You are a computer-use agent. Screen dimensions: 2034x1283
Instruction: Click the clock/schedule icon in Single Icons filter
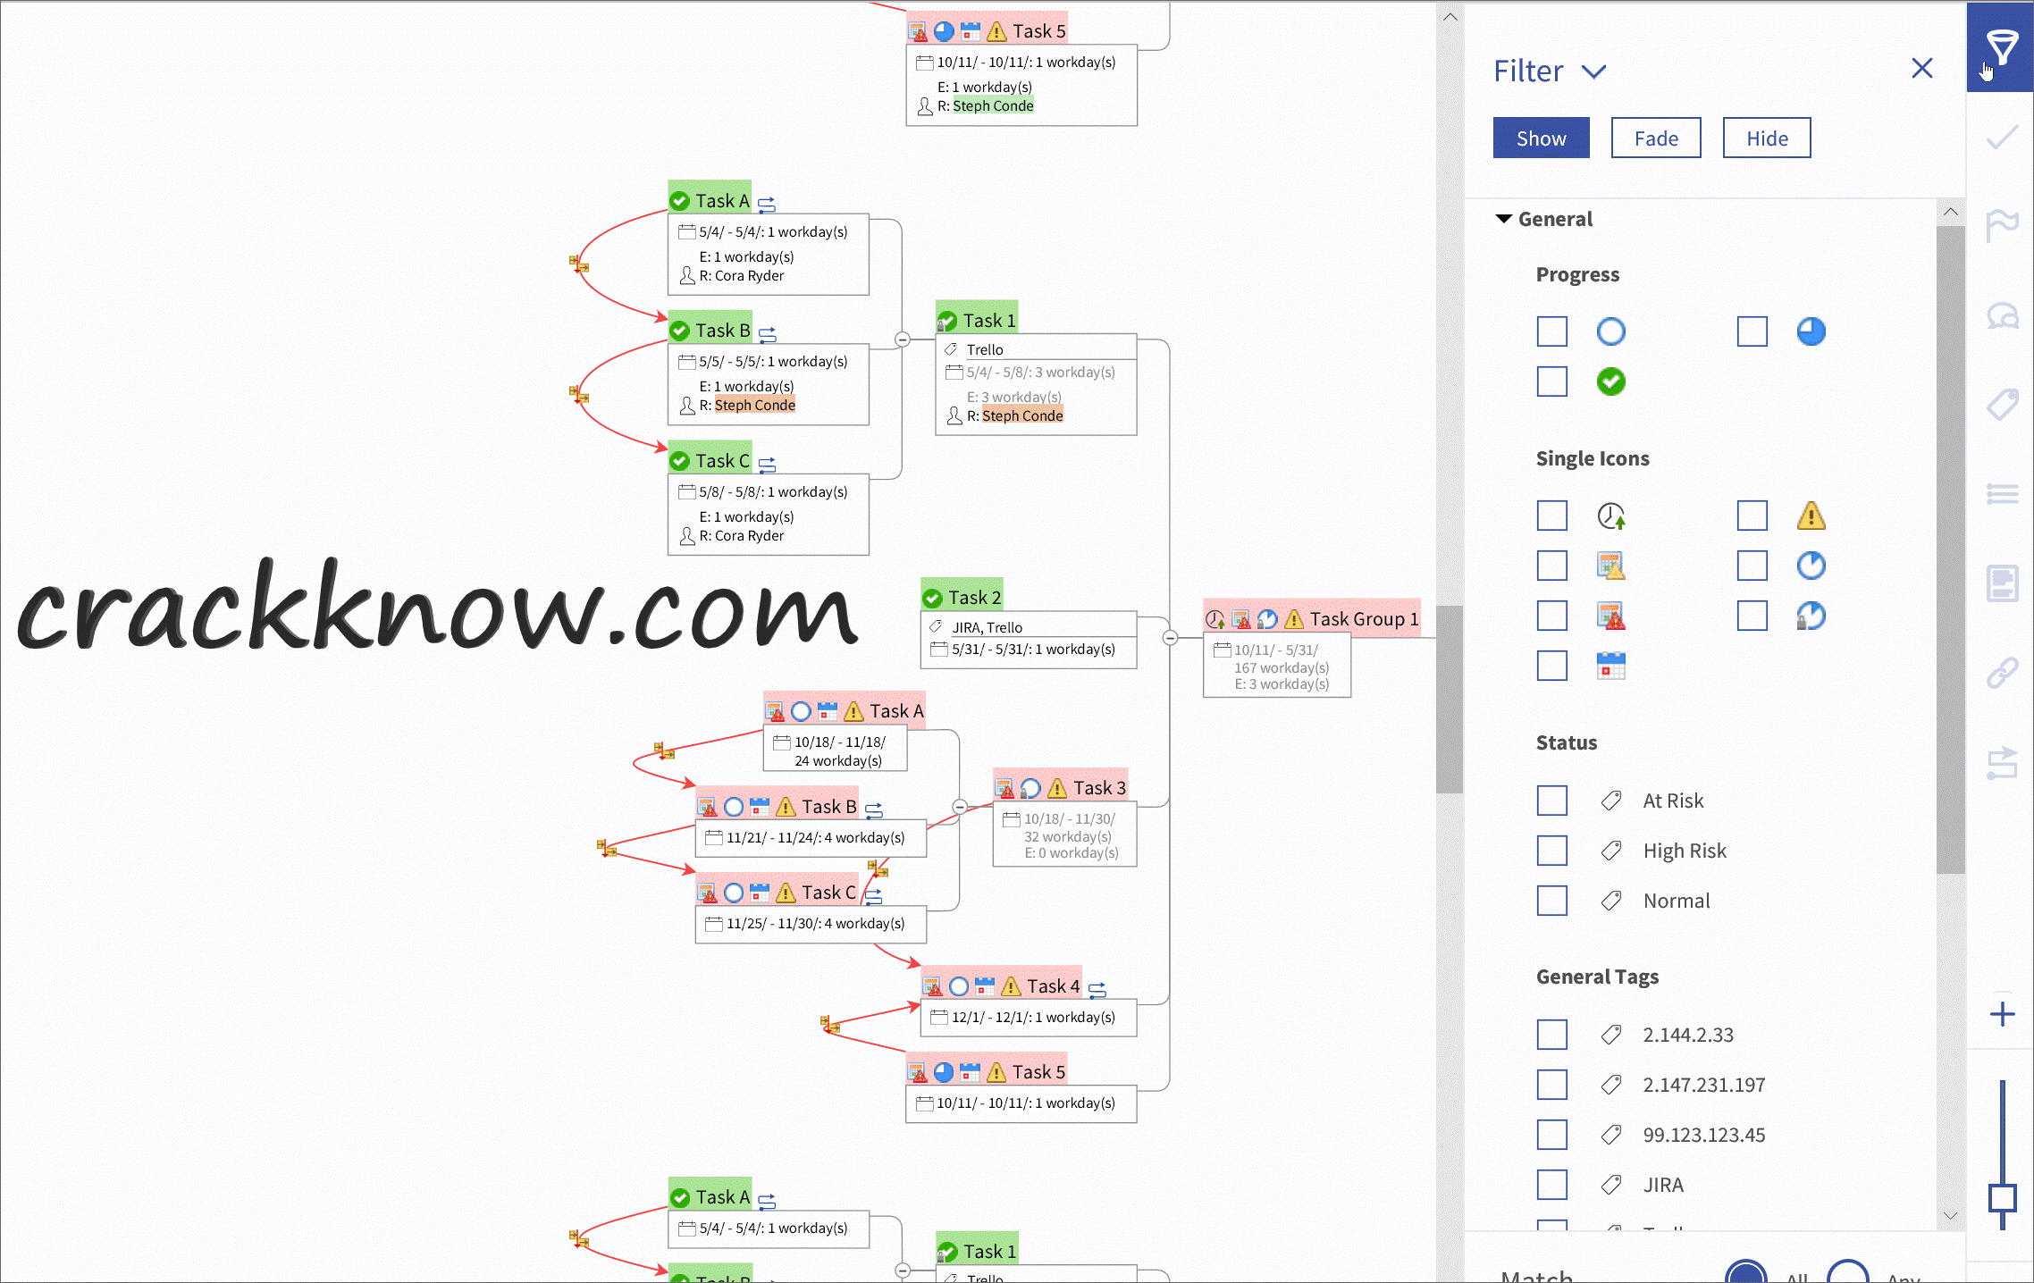pos(1611,515)
